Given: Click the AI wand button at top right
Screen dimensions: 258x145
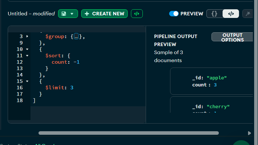Looking at the screenshot, I should [x=248, y=14].
